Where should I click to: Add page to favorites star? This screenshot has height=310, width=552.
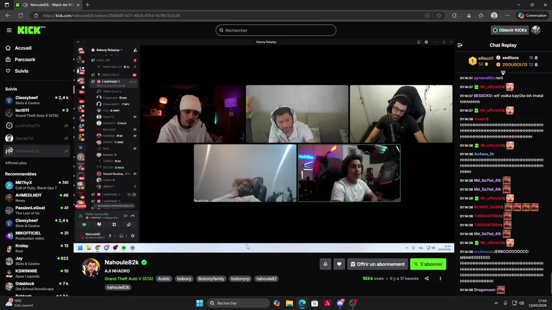point(439,15)
